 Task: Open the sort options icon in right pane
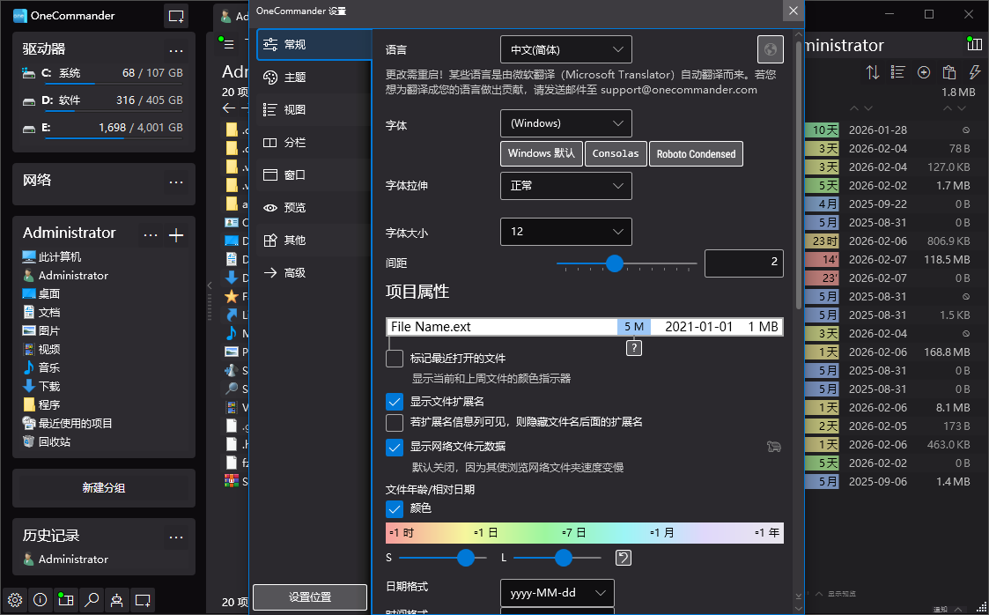point(873,72)
